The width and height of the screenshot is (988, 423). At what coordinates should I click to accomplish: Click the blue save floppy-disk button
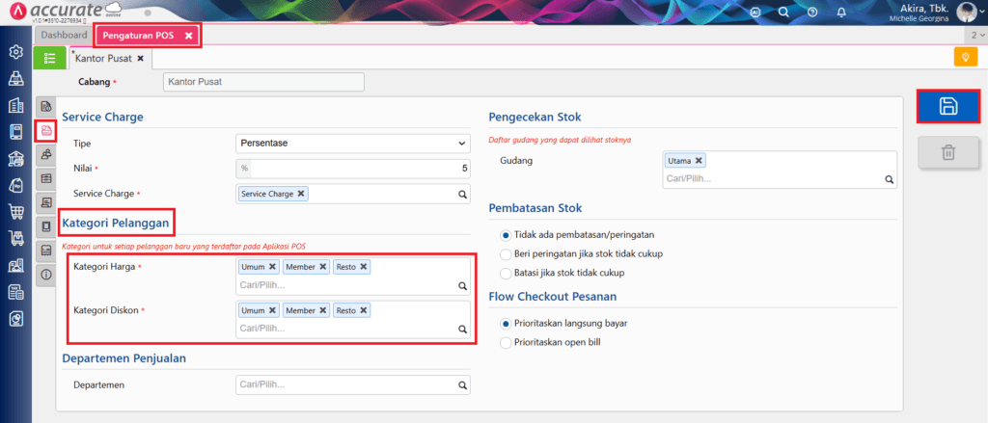coord(947,107)
